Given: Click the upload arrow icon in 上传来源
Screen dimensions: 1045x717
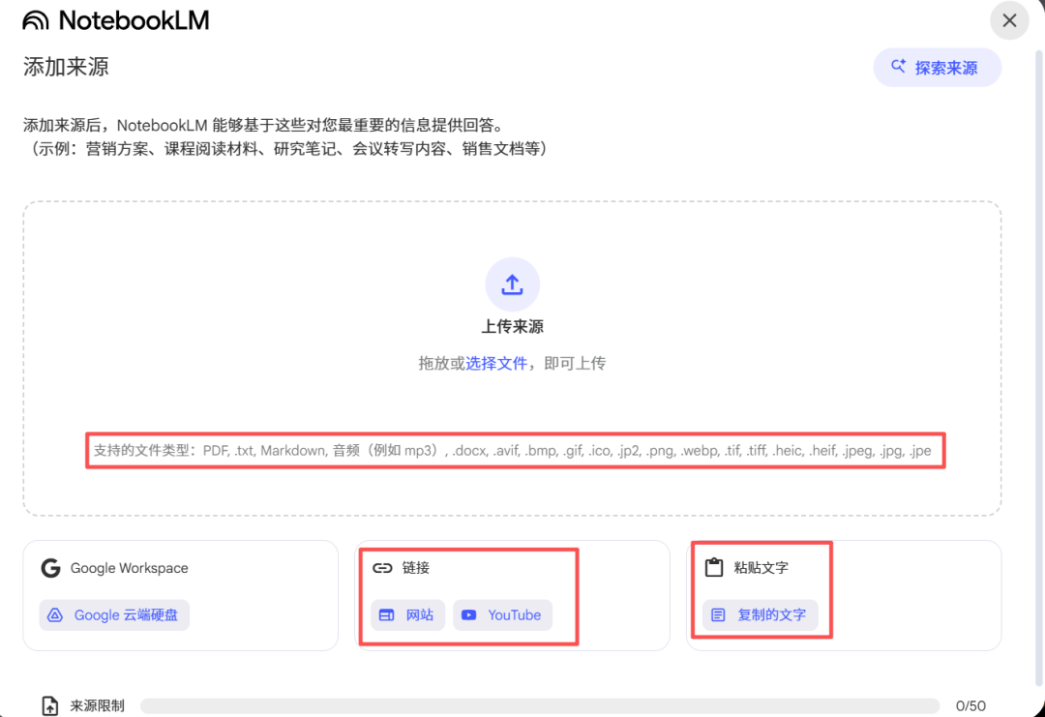Looking at the screenshot, I should pos(512,284).
